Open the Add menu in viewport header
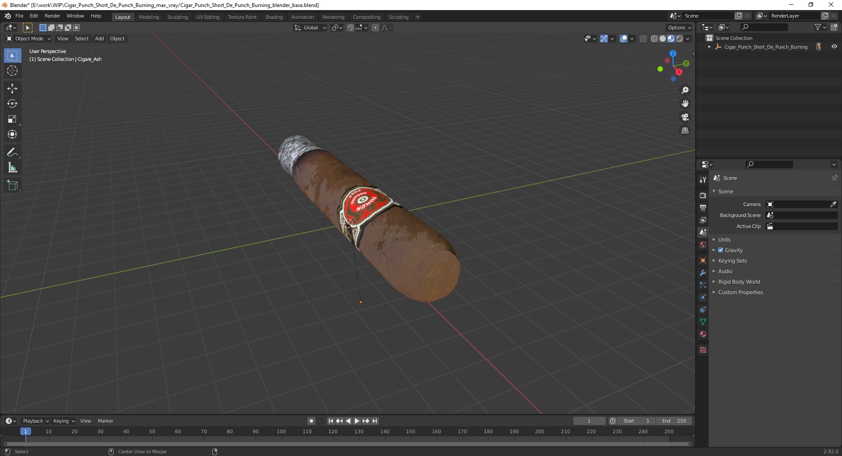Image resolution: width=842 pixels, height=456 pixels. 100,39
